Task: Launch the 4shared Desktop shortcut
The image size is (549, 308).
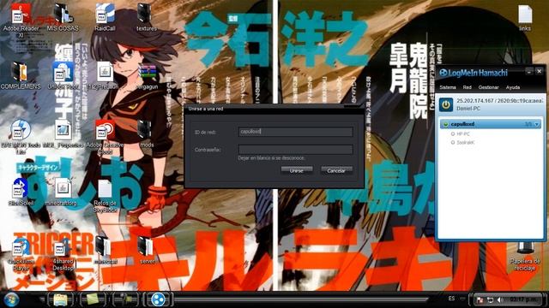Action: click(63, 254)
